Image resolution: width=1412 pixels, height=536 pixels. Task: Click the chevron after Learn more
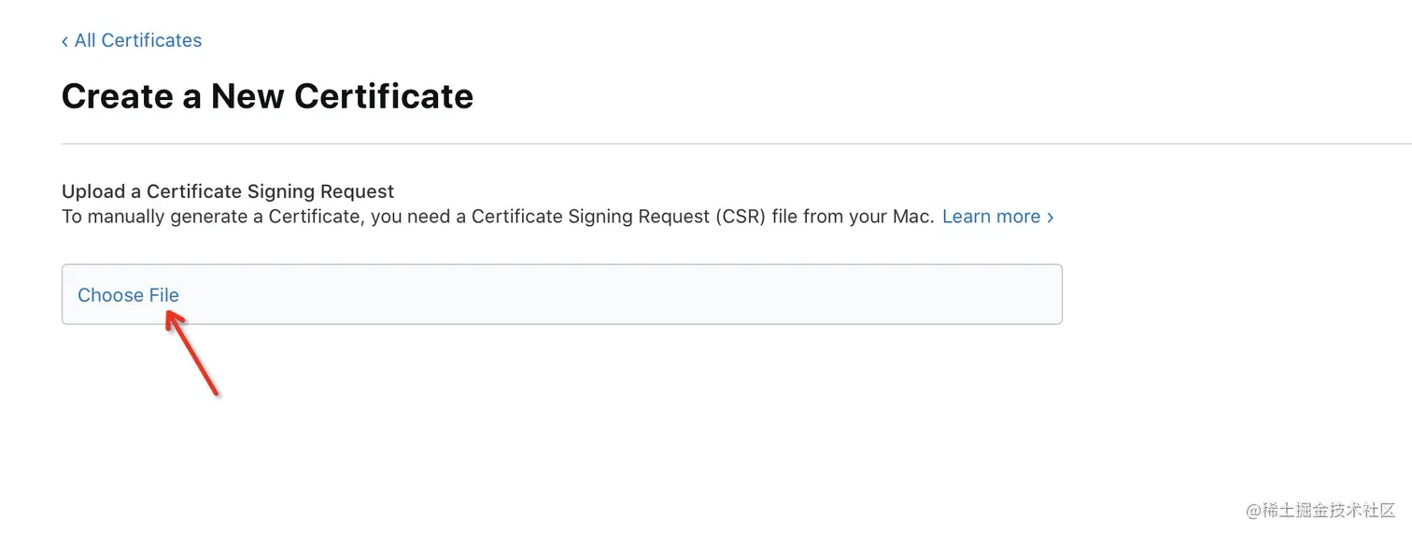coord(1051,217)
